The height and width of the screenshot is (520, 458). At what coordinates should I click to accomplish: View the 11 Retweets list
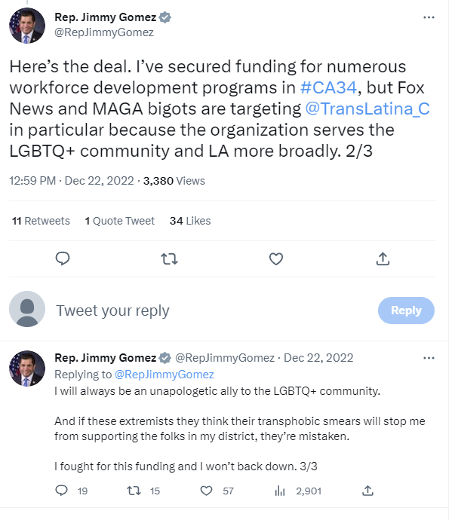coord(41,221)
